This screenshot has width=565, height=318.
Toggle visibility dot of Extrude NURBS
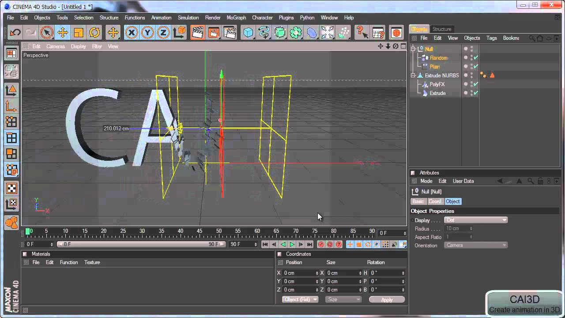pos(466,75)
